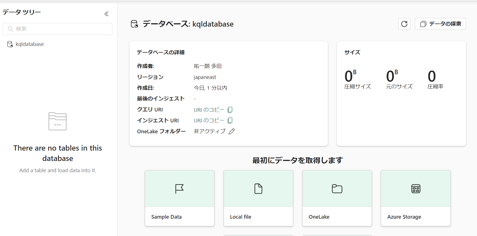Refresh the database with the circular arrow button
Image resolution: width=477 pixels, height=236 pixels.
pyautogui.click(x=404, y=24)
